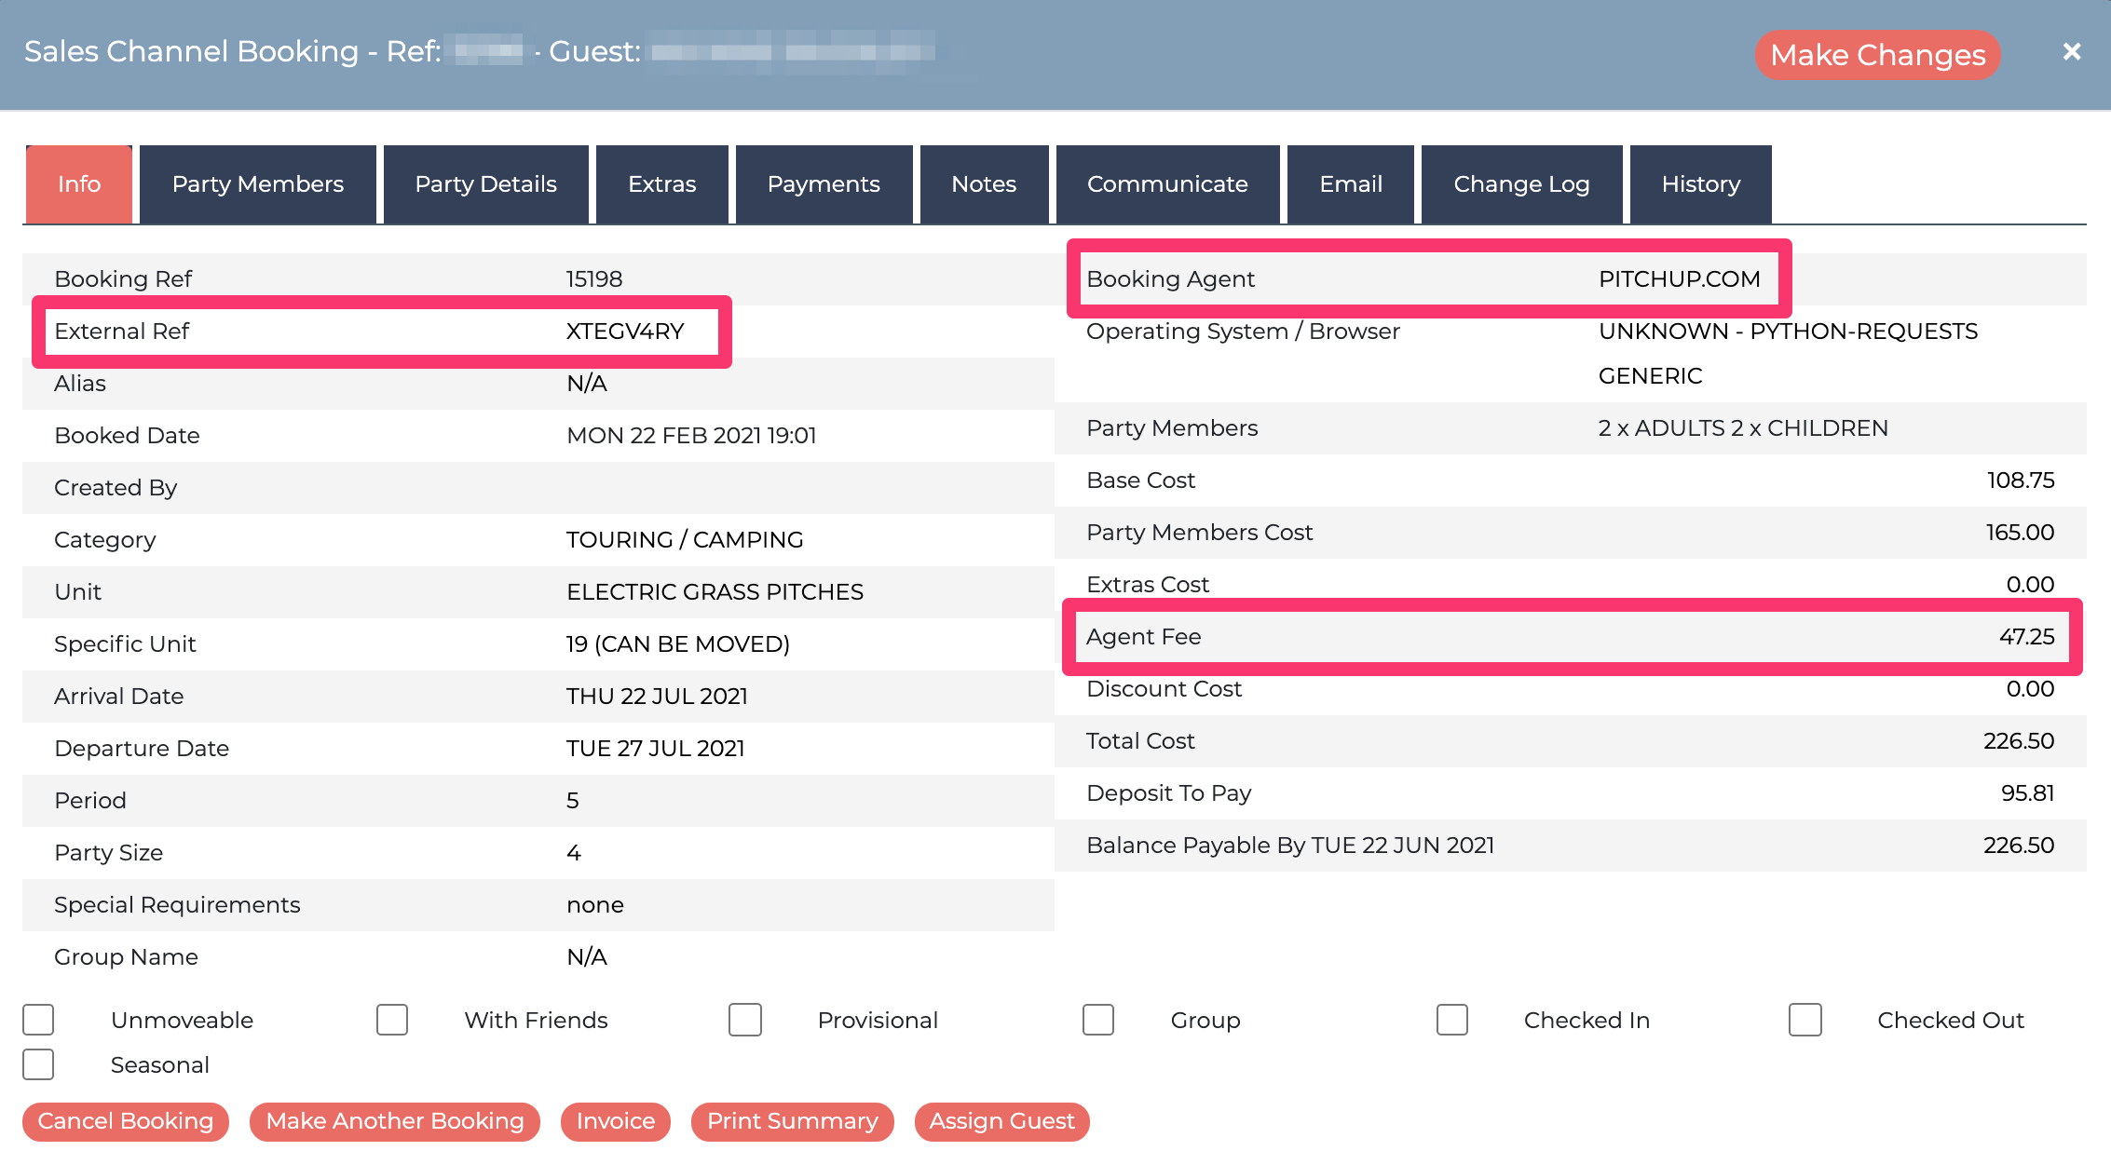
Task: Toggle the Group checkbox
Action: coord(1098,1020)
